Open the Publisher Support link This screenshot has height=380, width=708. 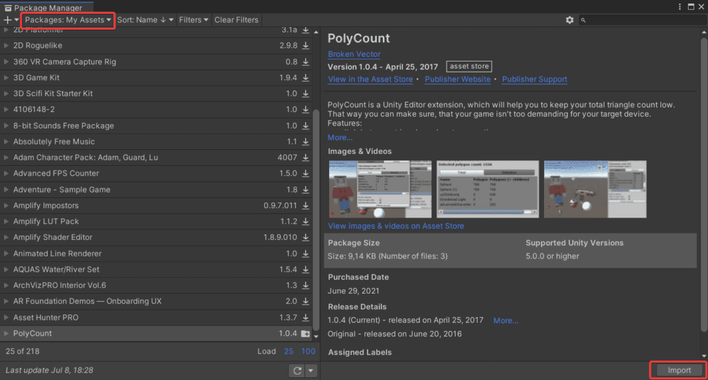pyautogui.click(x=534, y=79)
